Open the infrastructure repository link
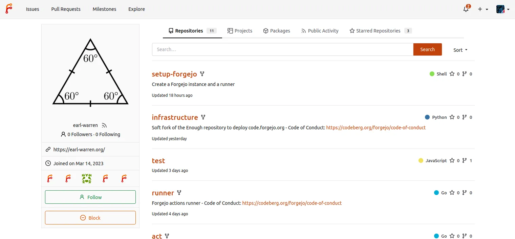 coord(175,117)
